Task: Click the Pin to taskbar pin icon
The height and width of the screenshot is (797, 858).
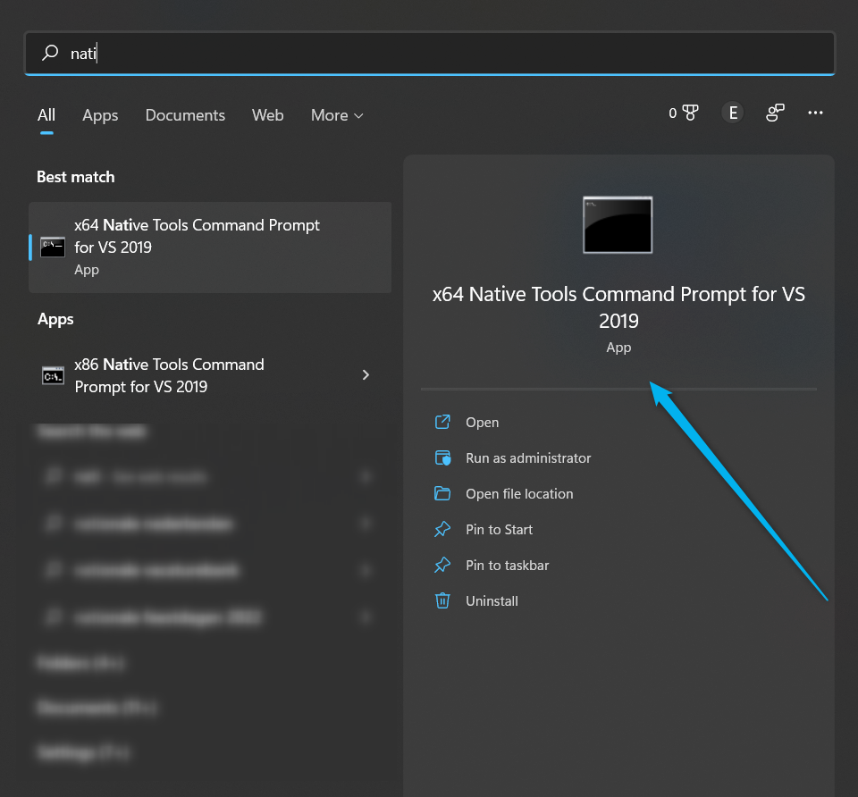Action: [442, 565]
